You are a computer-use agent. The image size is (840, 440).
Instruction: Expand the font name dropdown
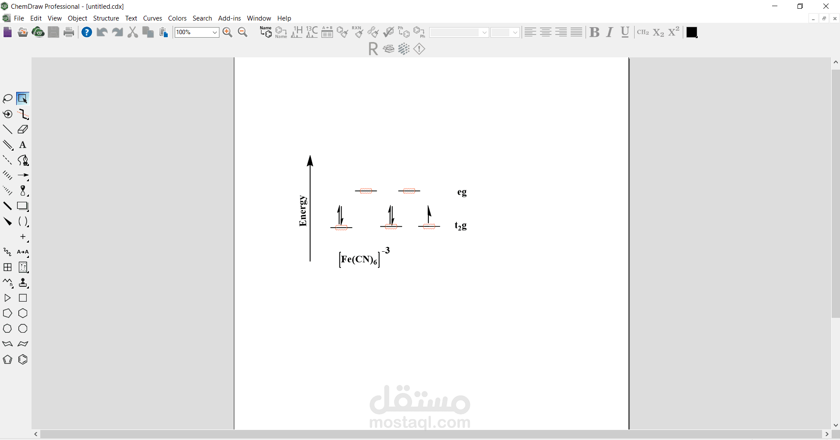(x=484, y=32)
